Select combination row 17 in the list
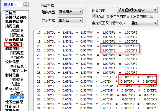The width and height of the screenshot is (160, 111). [x=87, y=33]
